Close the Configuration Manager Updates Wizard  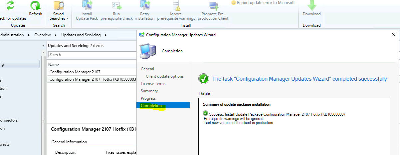[x=394, y=35]
